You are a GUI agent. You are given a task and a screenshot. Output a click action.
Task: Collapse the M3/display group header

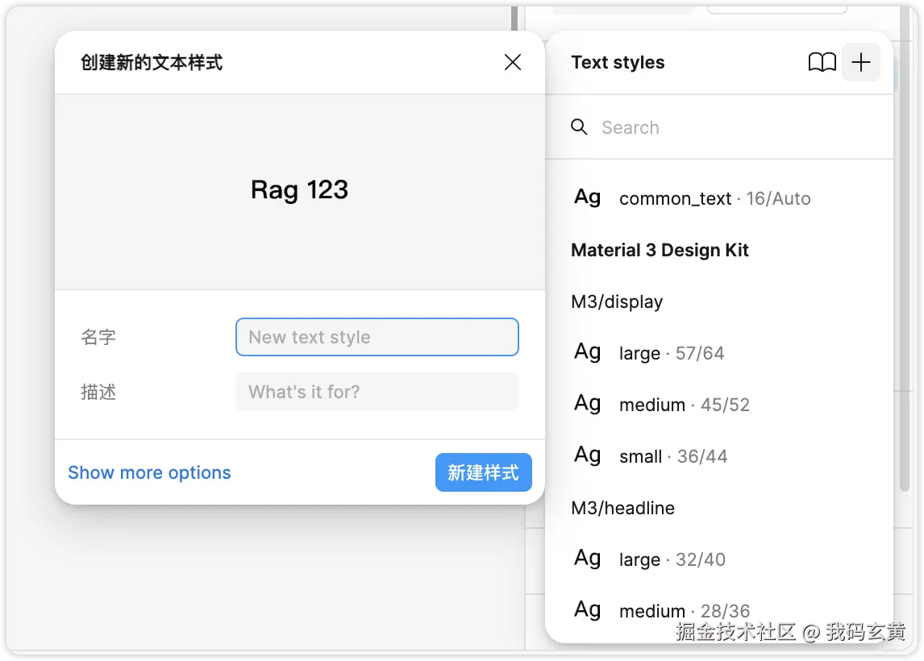coord(617,301)
